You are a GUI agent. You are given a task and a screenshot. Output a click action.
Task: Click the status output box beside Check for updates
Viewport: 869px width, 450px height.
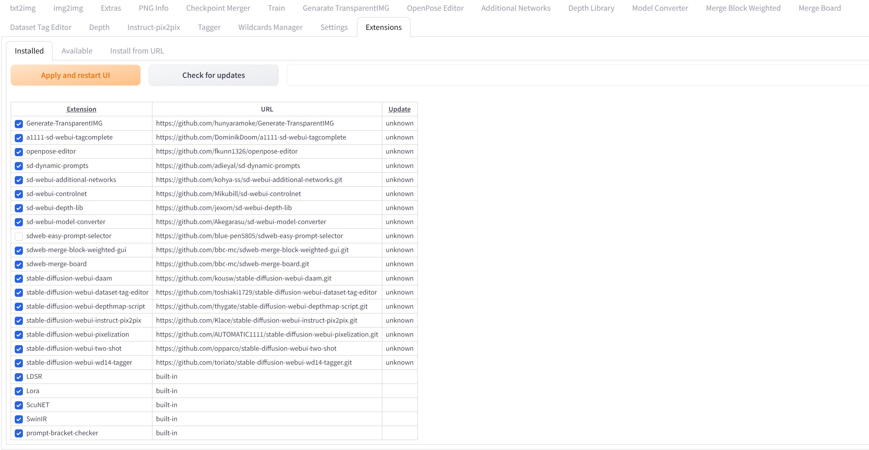[578, 75]
